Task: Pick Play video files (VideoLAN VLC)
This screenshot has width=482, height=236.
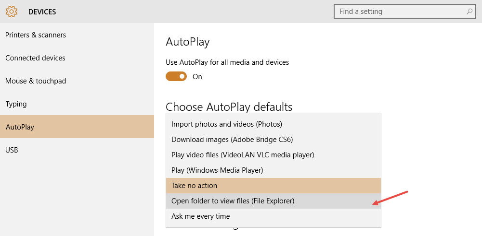Action: tap(274, 155)
